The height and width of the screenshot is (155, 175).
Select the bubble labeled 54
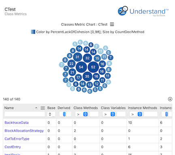coord(81,67)
